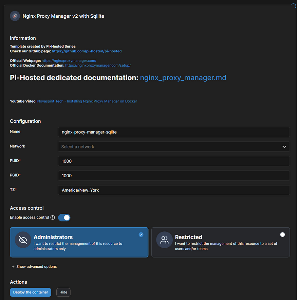Click the Name input field
297x300 pixels.
[174, 132]
